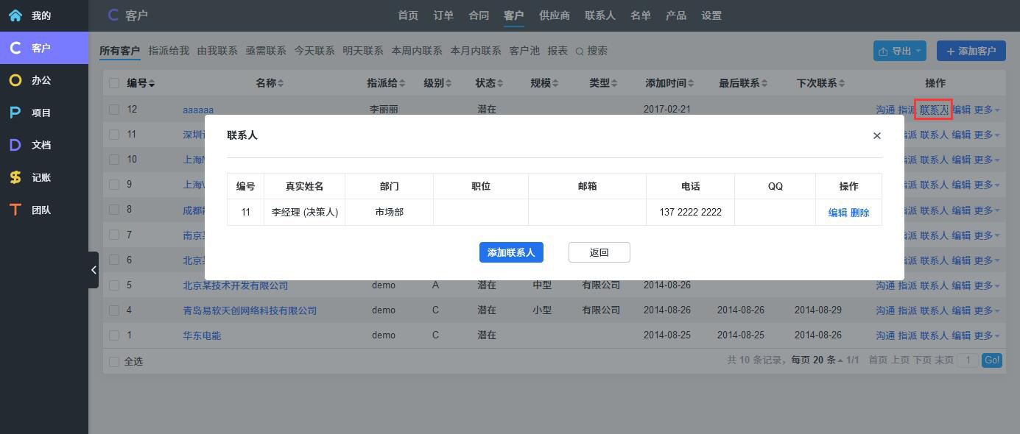Toggle the 全选 select-all checkbox
The height and width of the screenshot is (434, 1020).
coord(114,361)
